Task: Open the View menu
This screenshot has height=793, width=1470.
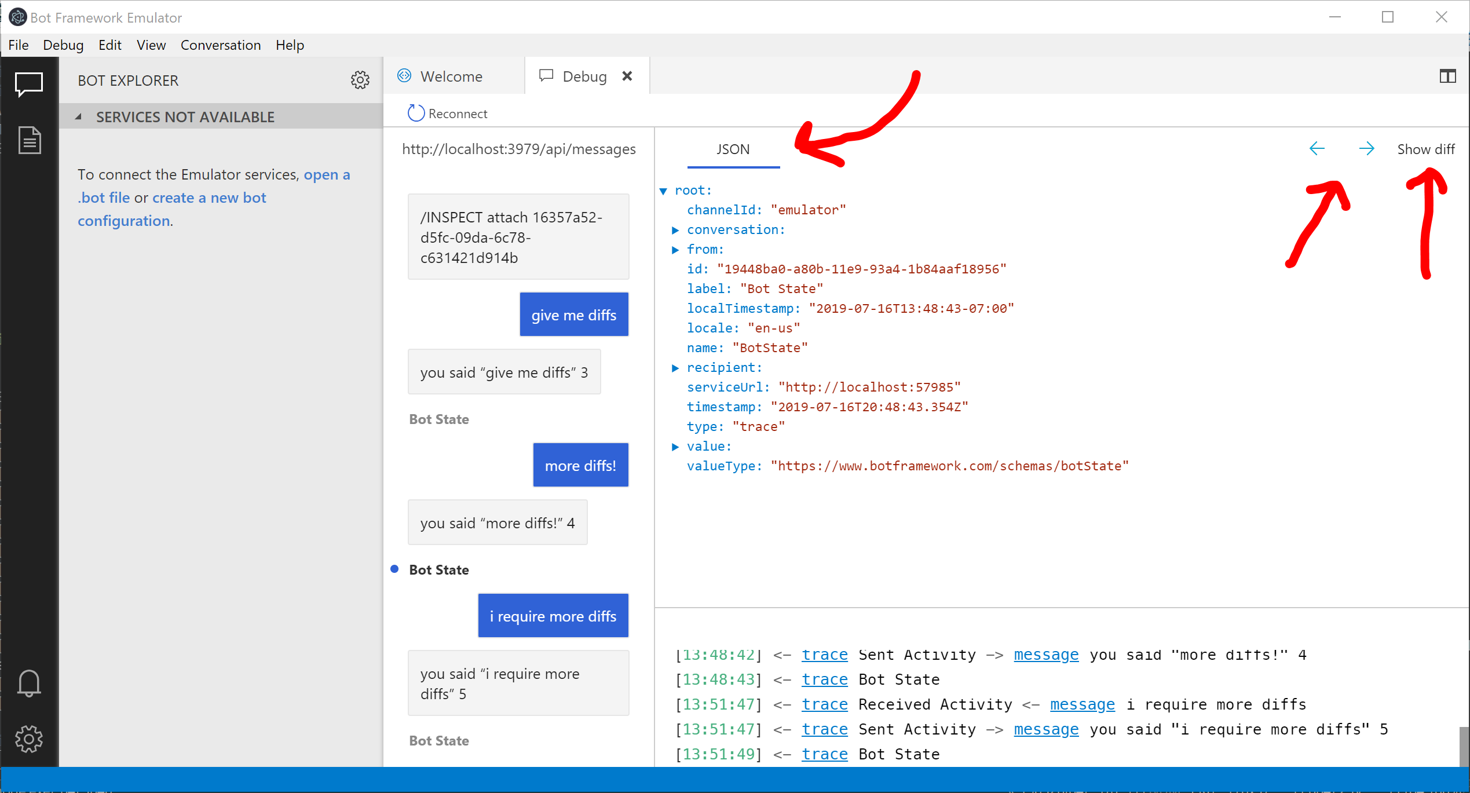Action: 151,45
